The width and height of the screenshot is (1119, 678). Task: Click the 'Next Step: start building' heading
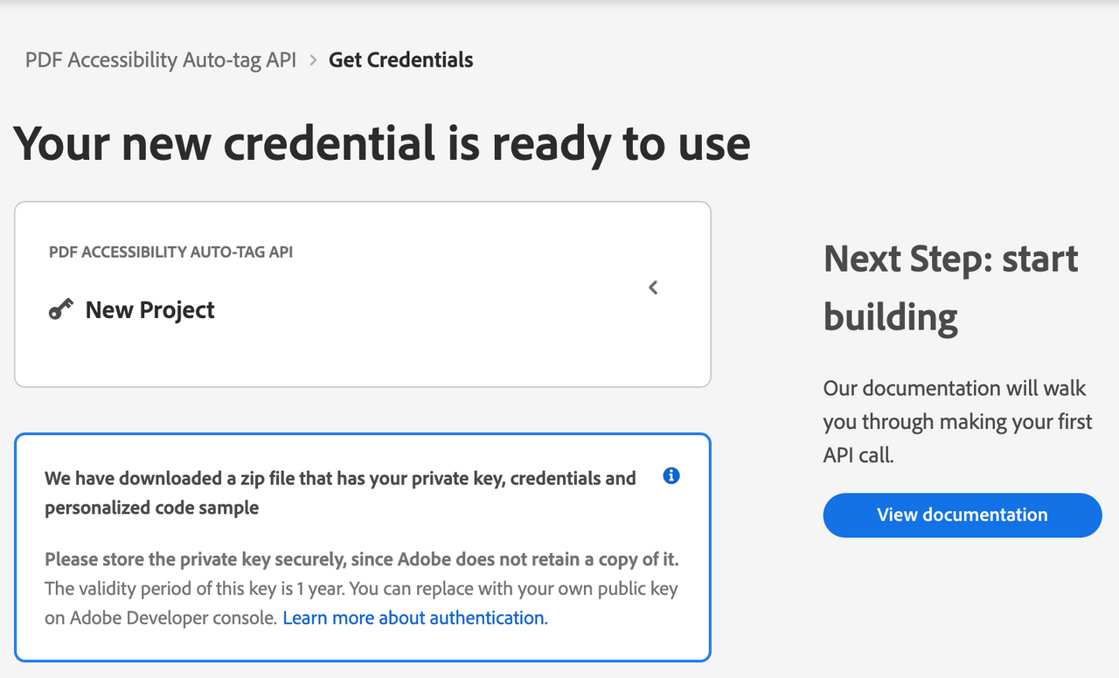coord(951,287)
